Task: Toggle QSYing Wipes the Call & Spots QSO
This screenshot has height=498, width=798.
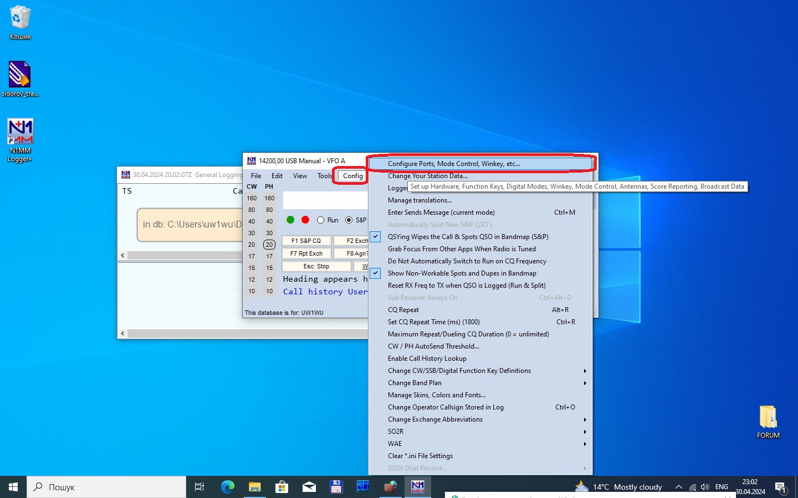Action: 480,237
